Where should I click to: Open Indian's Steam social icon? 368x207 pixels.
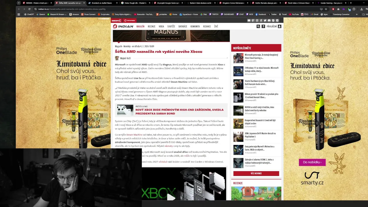click(x=273, y=20)
